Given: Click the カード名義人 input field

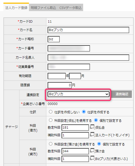Looking at the screenshot, I should point(88,58).
